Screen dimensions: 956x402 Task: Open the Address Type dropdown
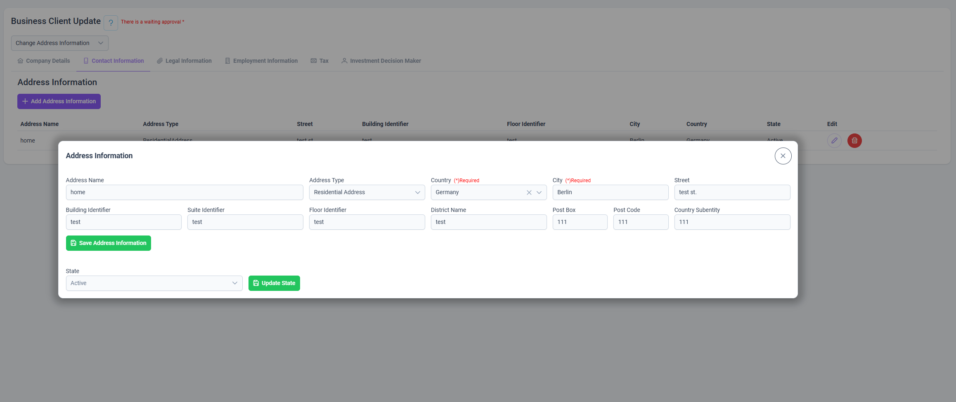[x=367, y=193]
